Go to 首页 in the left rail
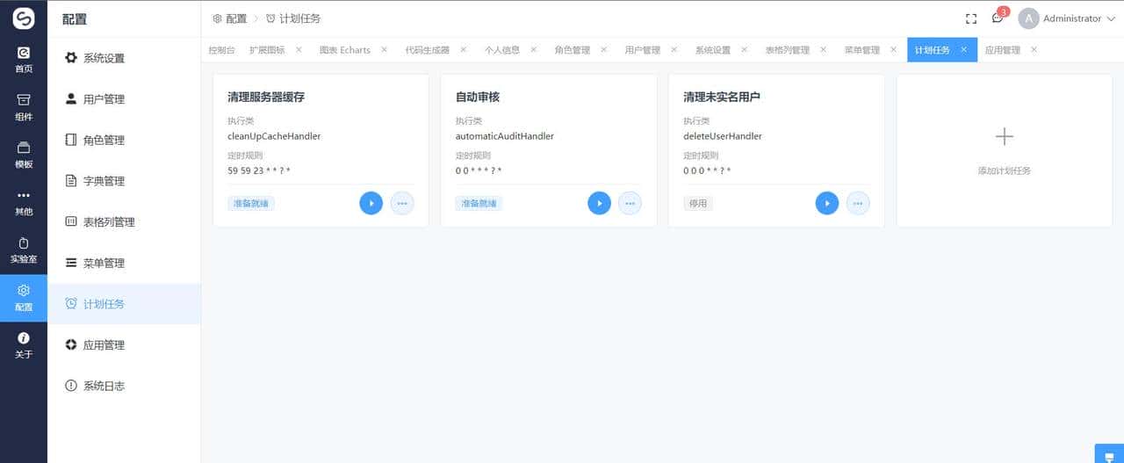Image resolution: width=1124 pixels, height=463 pixels. 24,59
